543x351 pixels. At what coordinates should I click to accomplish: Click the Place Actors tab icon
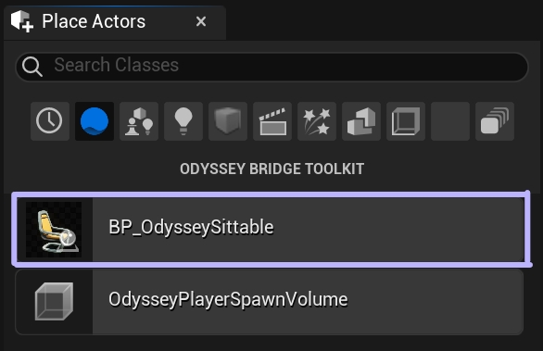(22, 21)
